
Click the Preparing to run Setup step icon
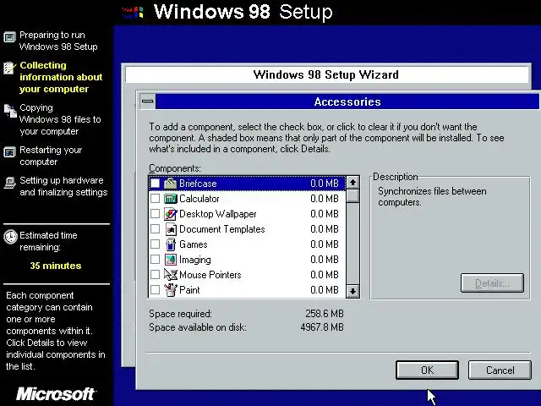pos(9,36)
